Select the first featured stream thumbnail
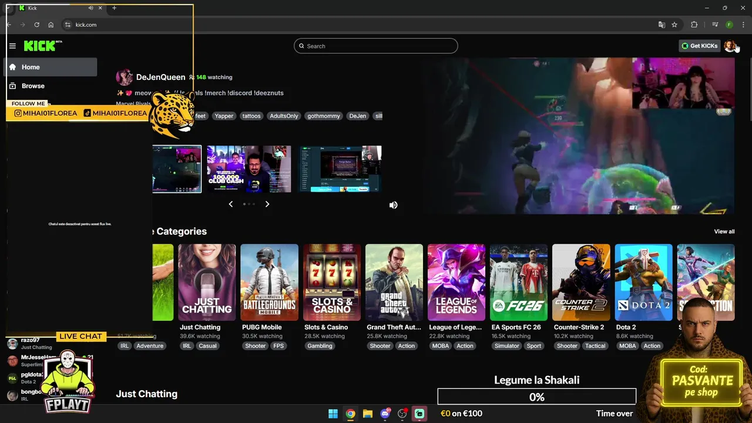Screen dimensions: 752x423 click(177, 169)
